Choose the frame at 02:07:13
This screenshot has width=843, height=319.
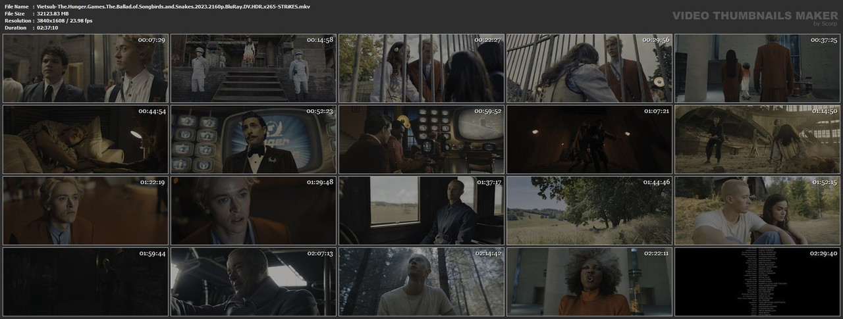click(x=254, y=282)
